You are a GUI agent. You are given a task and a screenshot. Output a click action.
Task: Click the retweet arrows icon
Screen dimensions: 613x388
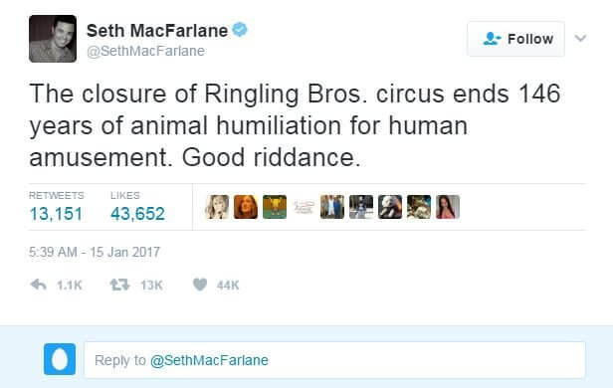[119, 285]
